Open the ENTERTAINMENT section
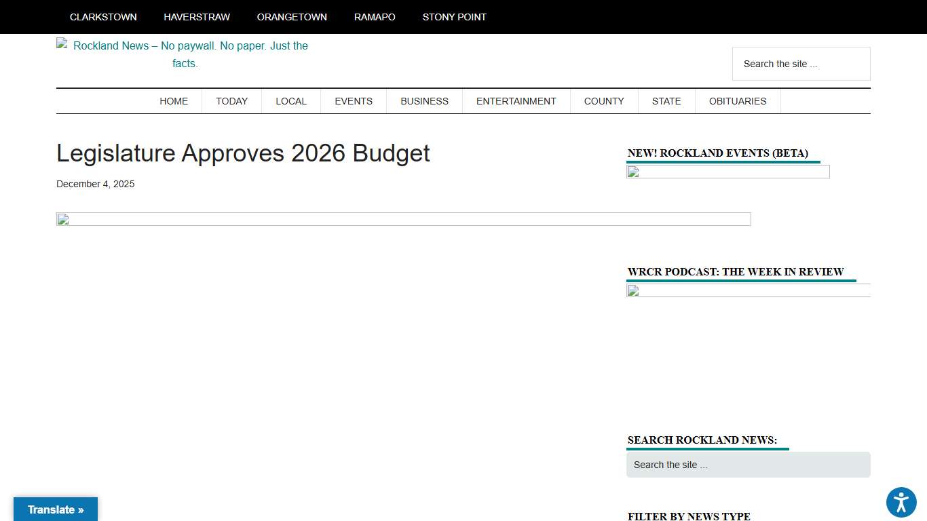Screen dimensions: 927x521 [x=516, y=101]
